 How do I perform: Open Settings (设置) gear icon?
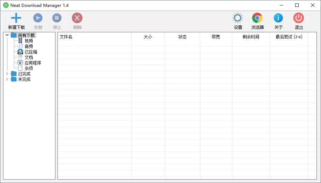(x=238, y=18)
